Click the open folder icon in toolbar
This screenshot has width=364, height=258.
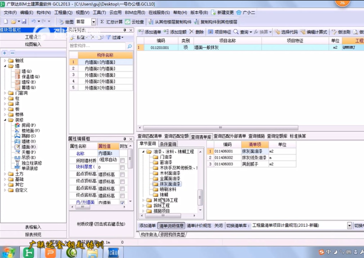tap(14, 21)
